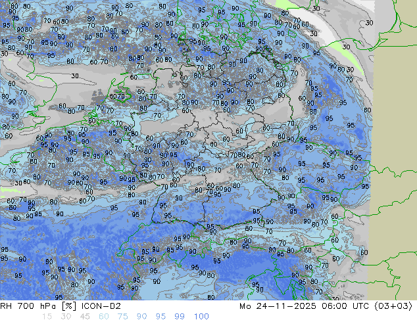The image size is (417, 322).
Task: Click legend value 99
Action: point(180,317)
